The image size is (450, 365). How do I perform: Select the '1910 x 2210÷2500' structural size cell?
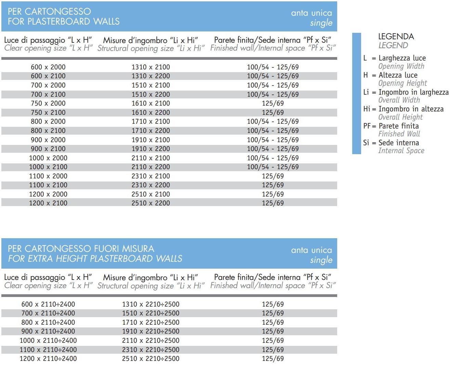(x=150, y=331)
